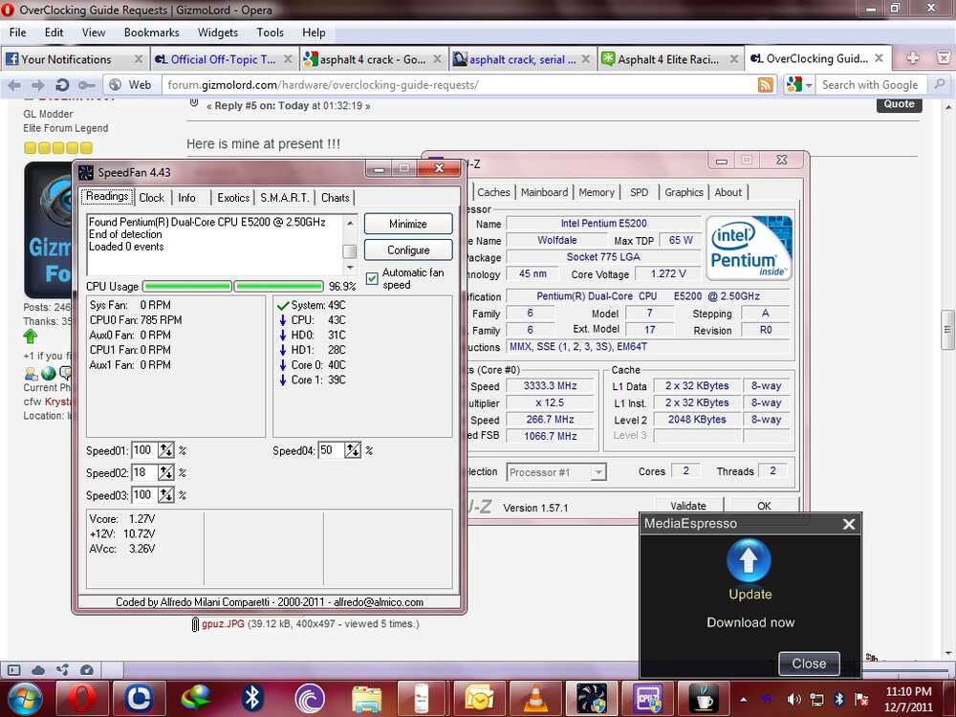Click the Close button in the MediaEspresso popup
The image size is (956, 717).
(x=809, y=663)
